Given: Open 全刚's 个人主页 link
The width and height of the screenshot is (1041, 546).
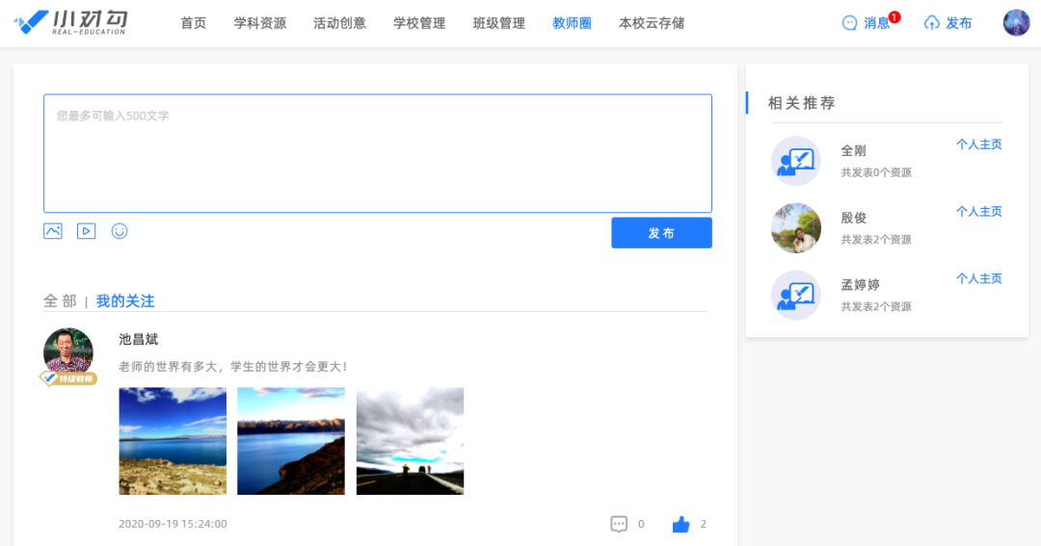Looking at the screenshot, I should point(978,144).
